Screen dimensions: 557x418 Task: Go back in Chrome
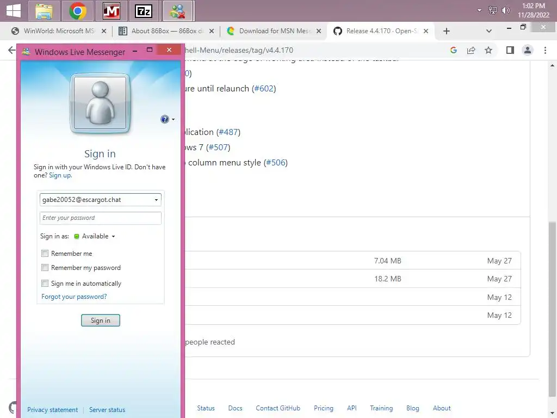[x=12, y=50]
